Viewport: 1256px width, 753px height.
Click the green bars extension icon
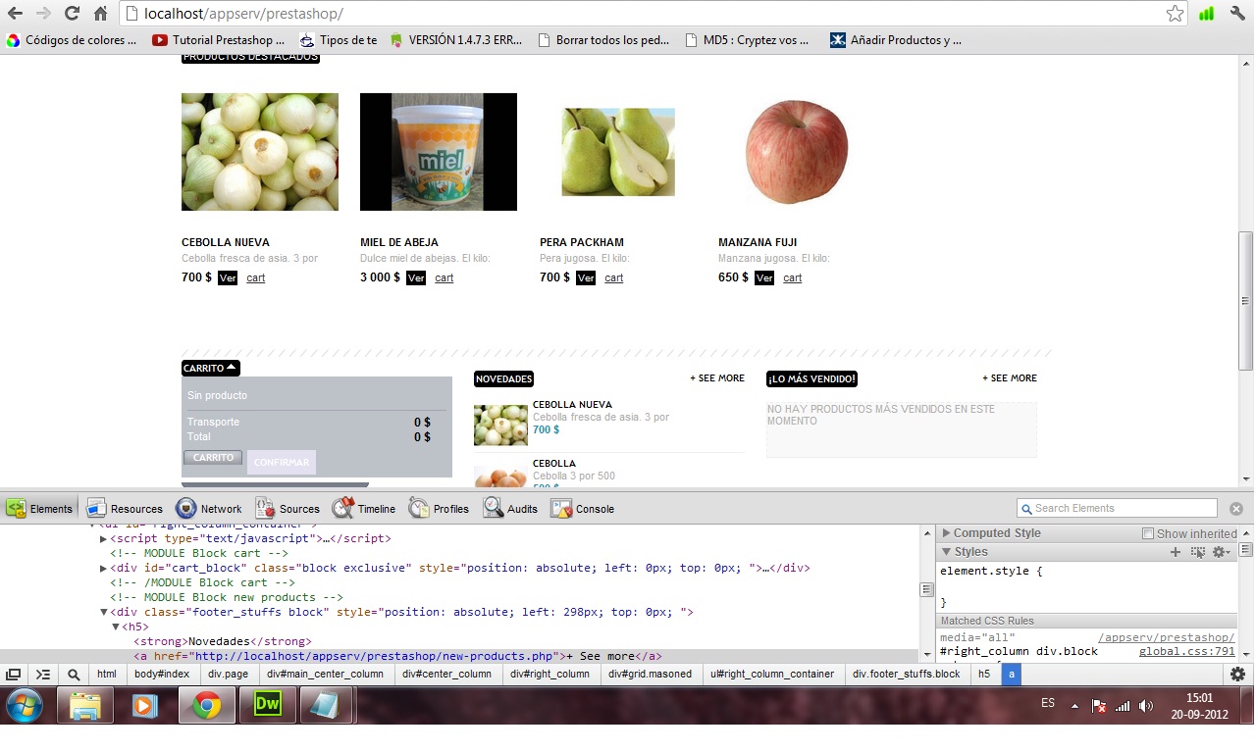pos(1206,14)
